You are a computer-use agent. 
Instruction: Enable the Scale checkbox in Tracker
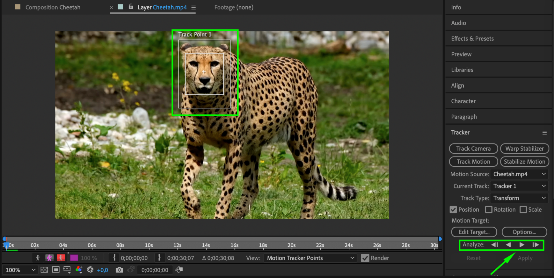click(x=523, y=210)
